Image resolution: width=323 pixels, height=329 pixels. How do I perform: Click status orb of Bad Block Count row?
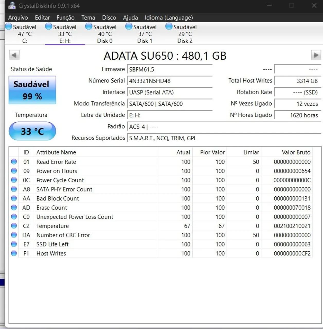[14, 198]
